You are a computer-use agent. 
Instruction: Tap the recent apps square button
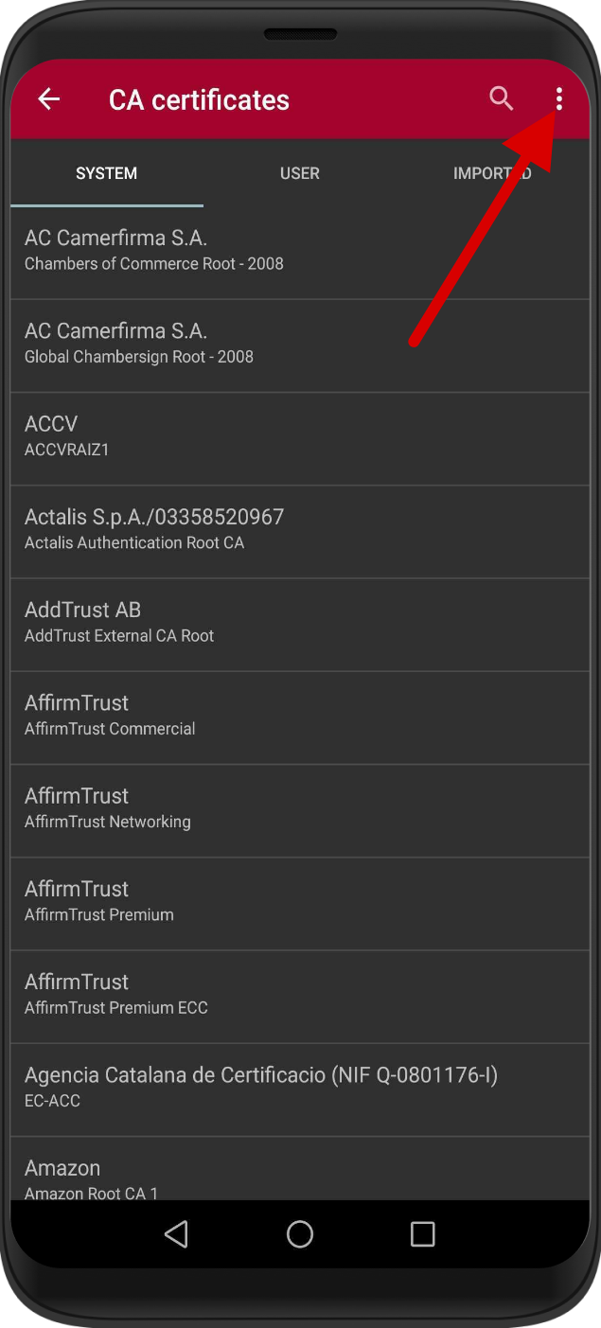click(423, 1233)
